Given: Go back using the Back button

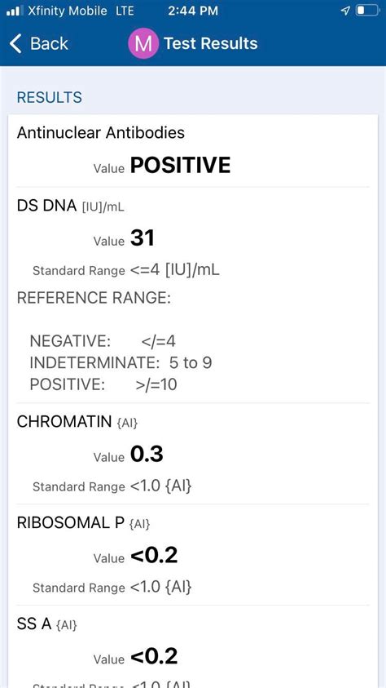Looking at the screenshot, I should [38, 44].
